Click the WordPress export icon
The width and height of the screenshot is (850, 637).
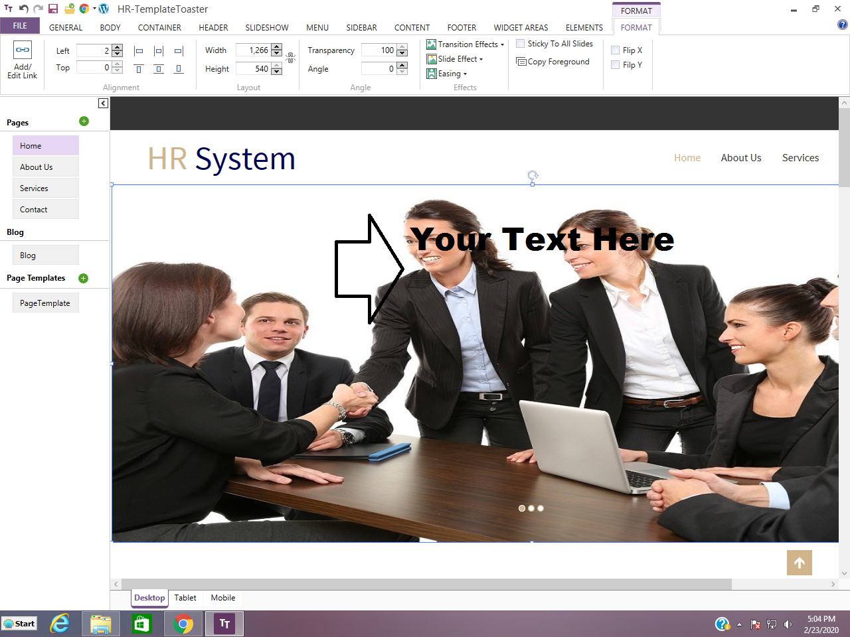(x=104, y=9)
